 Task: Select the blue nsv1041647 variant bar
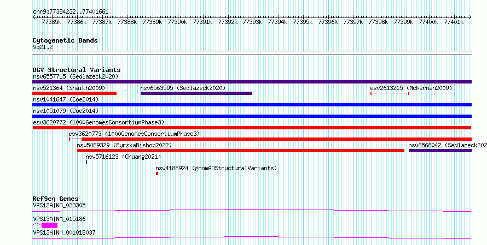252,105
